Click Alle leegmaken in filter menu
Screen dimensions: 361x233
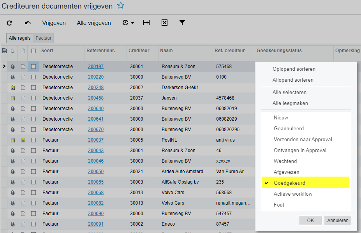pyautogui.click(x=290, y=103)
